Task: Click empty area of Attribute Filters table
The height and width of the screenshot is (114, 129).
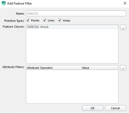Action: [x=72, y=87]
